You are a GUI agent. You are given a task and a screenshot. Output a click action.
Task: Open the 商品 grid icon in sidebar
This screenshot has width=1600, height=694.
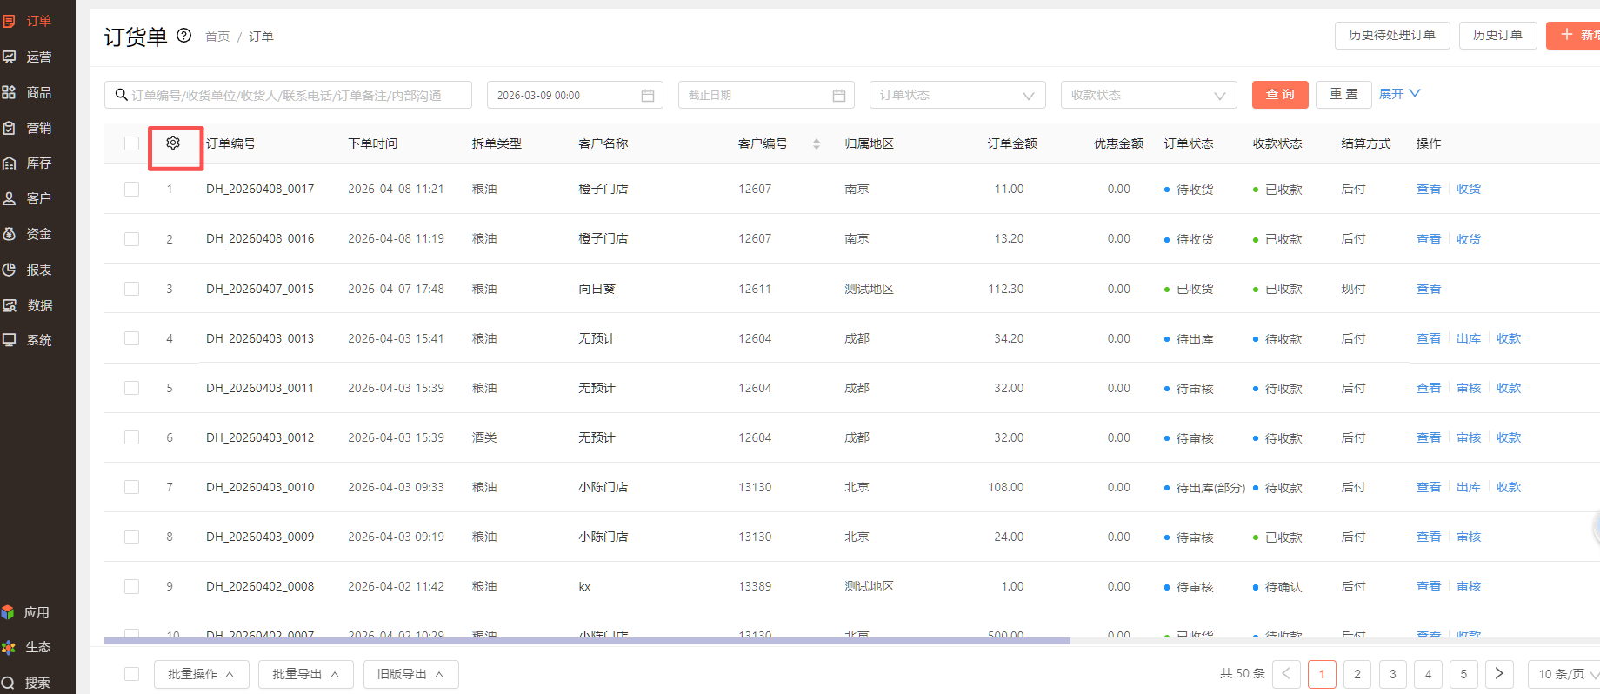point(9,92)
